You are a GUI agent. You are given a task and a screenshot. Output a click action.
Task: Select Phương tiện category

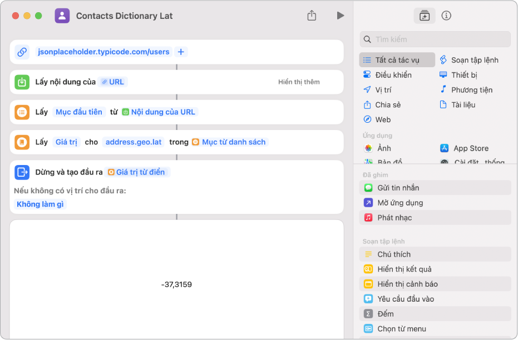coord(466,89)
